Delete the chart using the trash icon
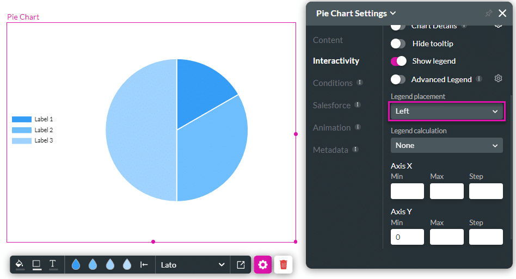This screenshot has height=279, width=516. tap(283, 265)
